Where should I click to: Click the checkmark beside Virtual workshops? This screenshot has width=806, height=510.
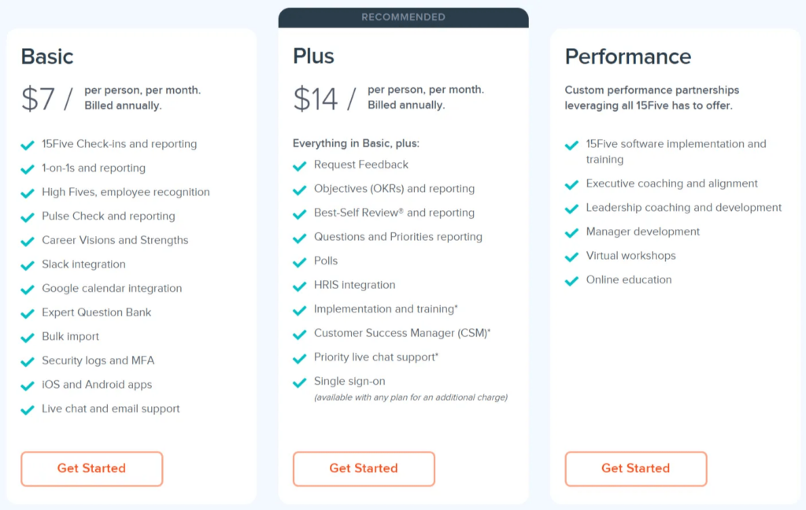point(571,257)
